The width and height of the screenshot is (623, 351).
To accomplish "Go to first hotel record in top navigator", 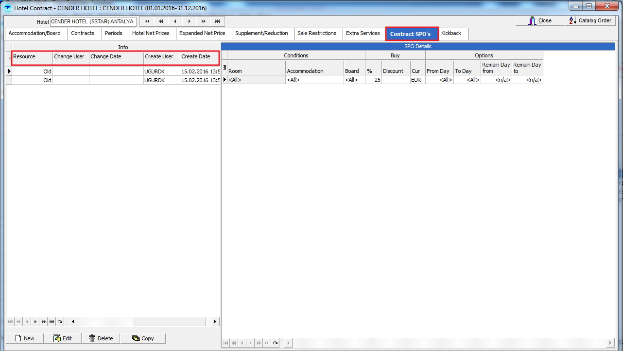I will tap(147, 21).
